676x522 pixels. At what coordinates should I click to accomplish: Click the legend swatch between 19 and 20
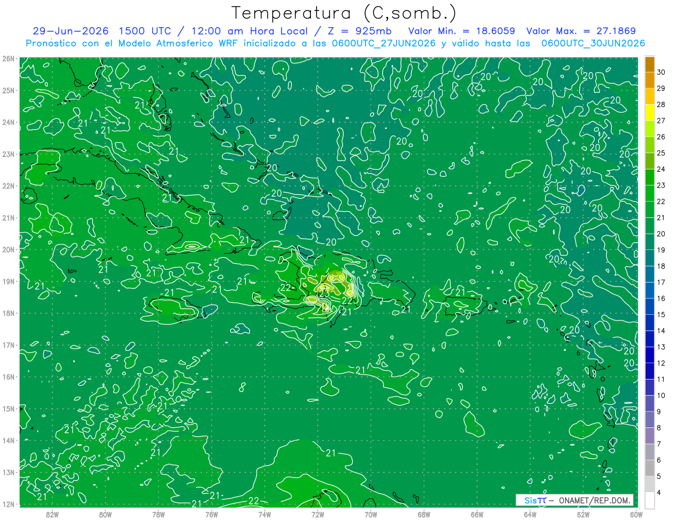[x=650, y=242]
